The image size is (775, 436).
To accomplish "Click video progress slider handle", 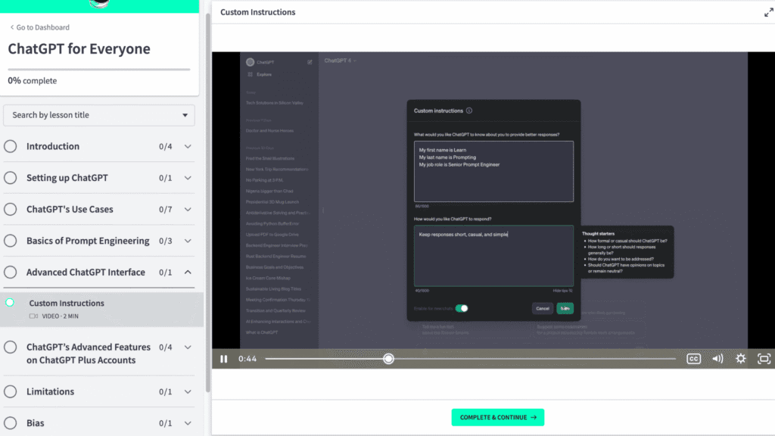I will coord(388,359).
